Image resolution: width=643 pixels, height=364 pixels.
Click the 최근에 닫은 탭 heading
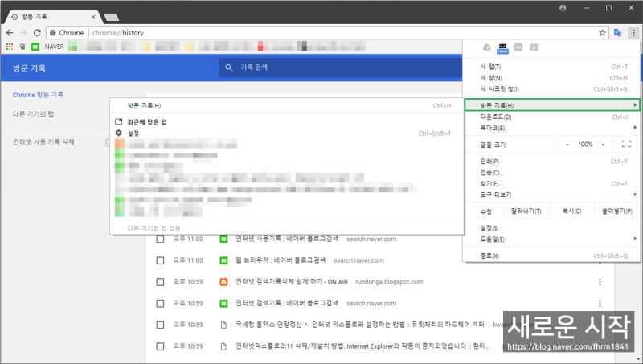click(x=147, y=122)
